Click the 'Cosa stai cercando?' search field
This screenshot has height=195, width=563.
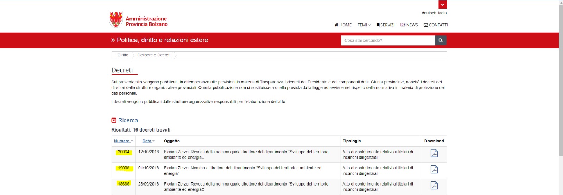(x=388, y=40)
